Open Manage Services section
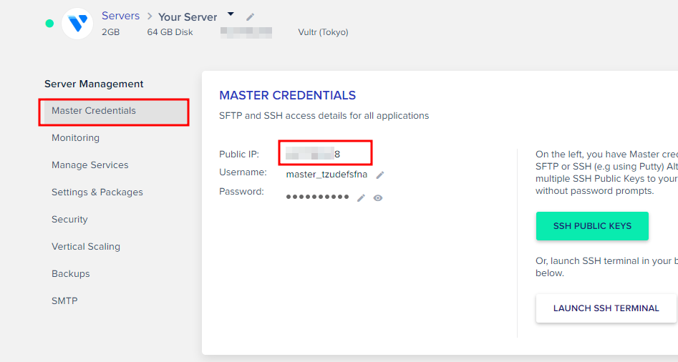This screenshot has width=678, height=362. pyautogui.click(x=90, y=165)
